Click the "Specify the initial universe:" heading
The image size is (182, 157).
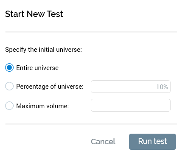[44, 50]
